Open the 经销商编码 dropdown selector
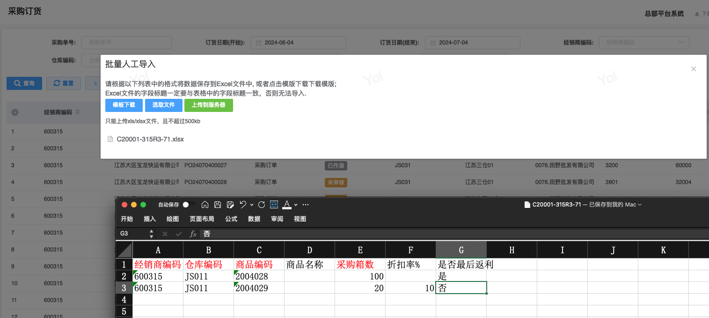709x318 pixels. click(644, 43)
